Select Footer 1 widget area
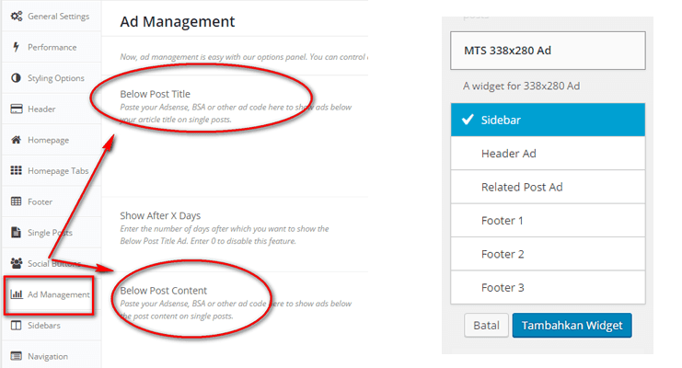682x368 pixels. [x=548, y=220]
